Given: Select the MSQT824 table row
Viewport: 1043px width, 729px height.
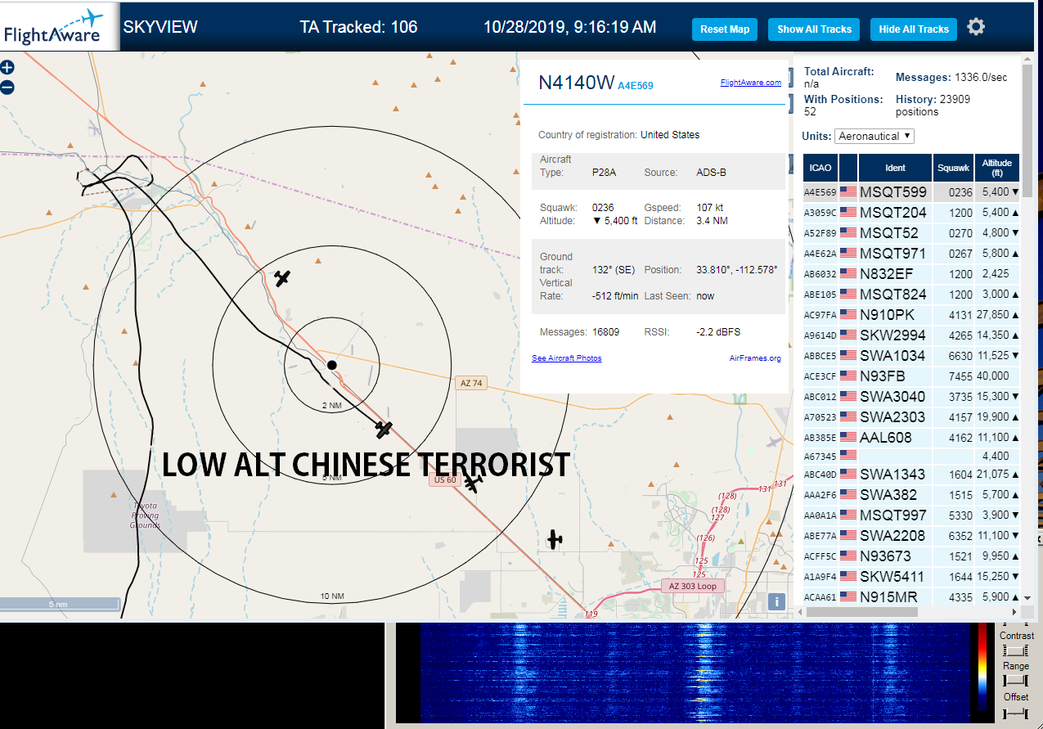Looking at the screenshot, I should pyautogui.click(x=911, y=294).
